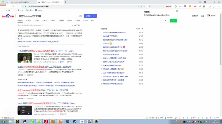Click the sun-shaped brightness icon in toolbar
The height and width of the screenshot is (124, 222).
pos(210,6)
